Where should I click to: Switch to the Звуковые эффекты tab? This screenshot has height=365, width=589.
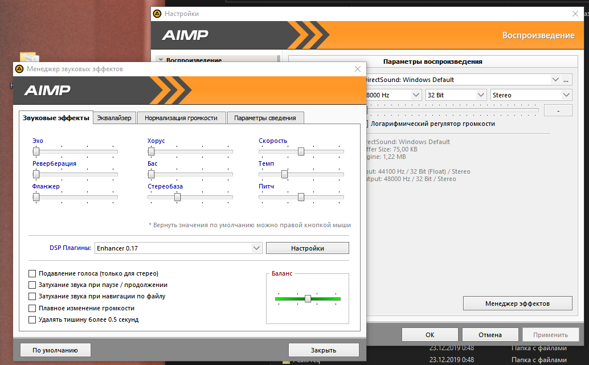coord(56,118)
